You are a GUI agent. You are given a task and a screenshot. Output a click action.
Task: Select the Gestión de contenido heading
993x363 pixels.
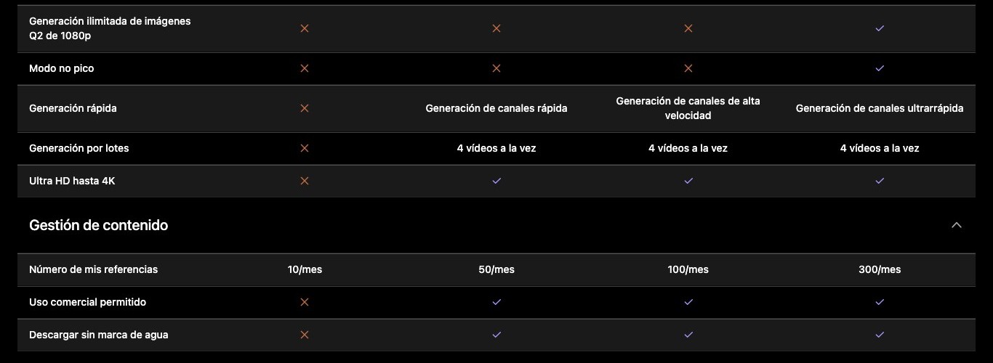pos(98,225)
